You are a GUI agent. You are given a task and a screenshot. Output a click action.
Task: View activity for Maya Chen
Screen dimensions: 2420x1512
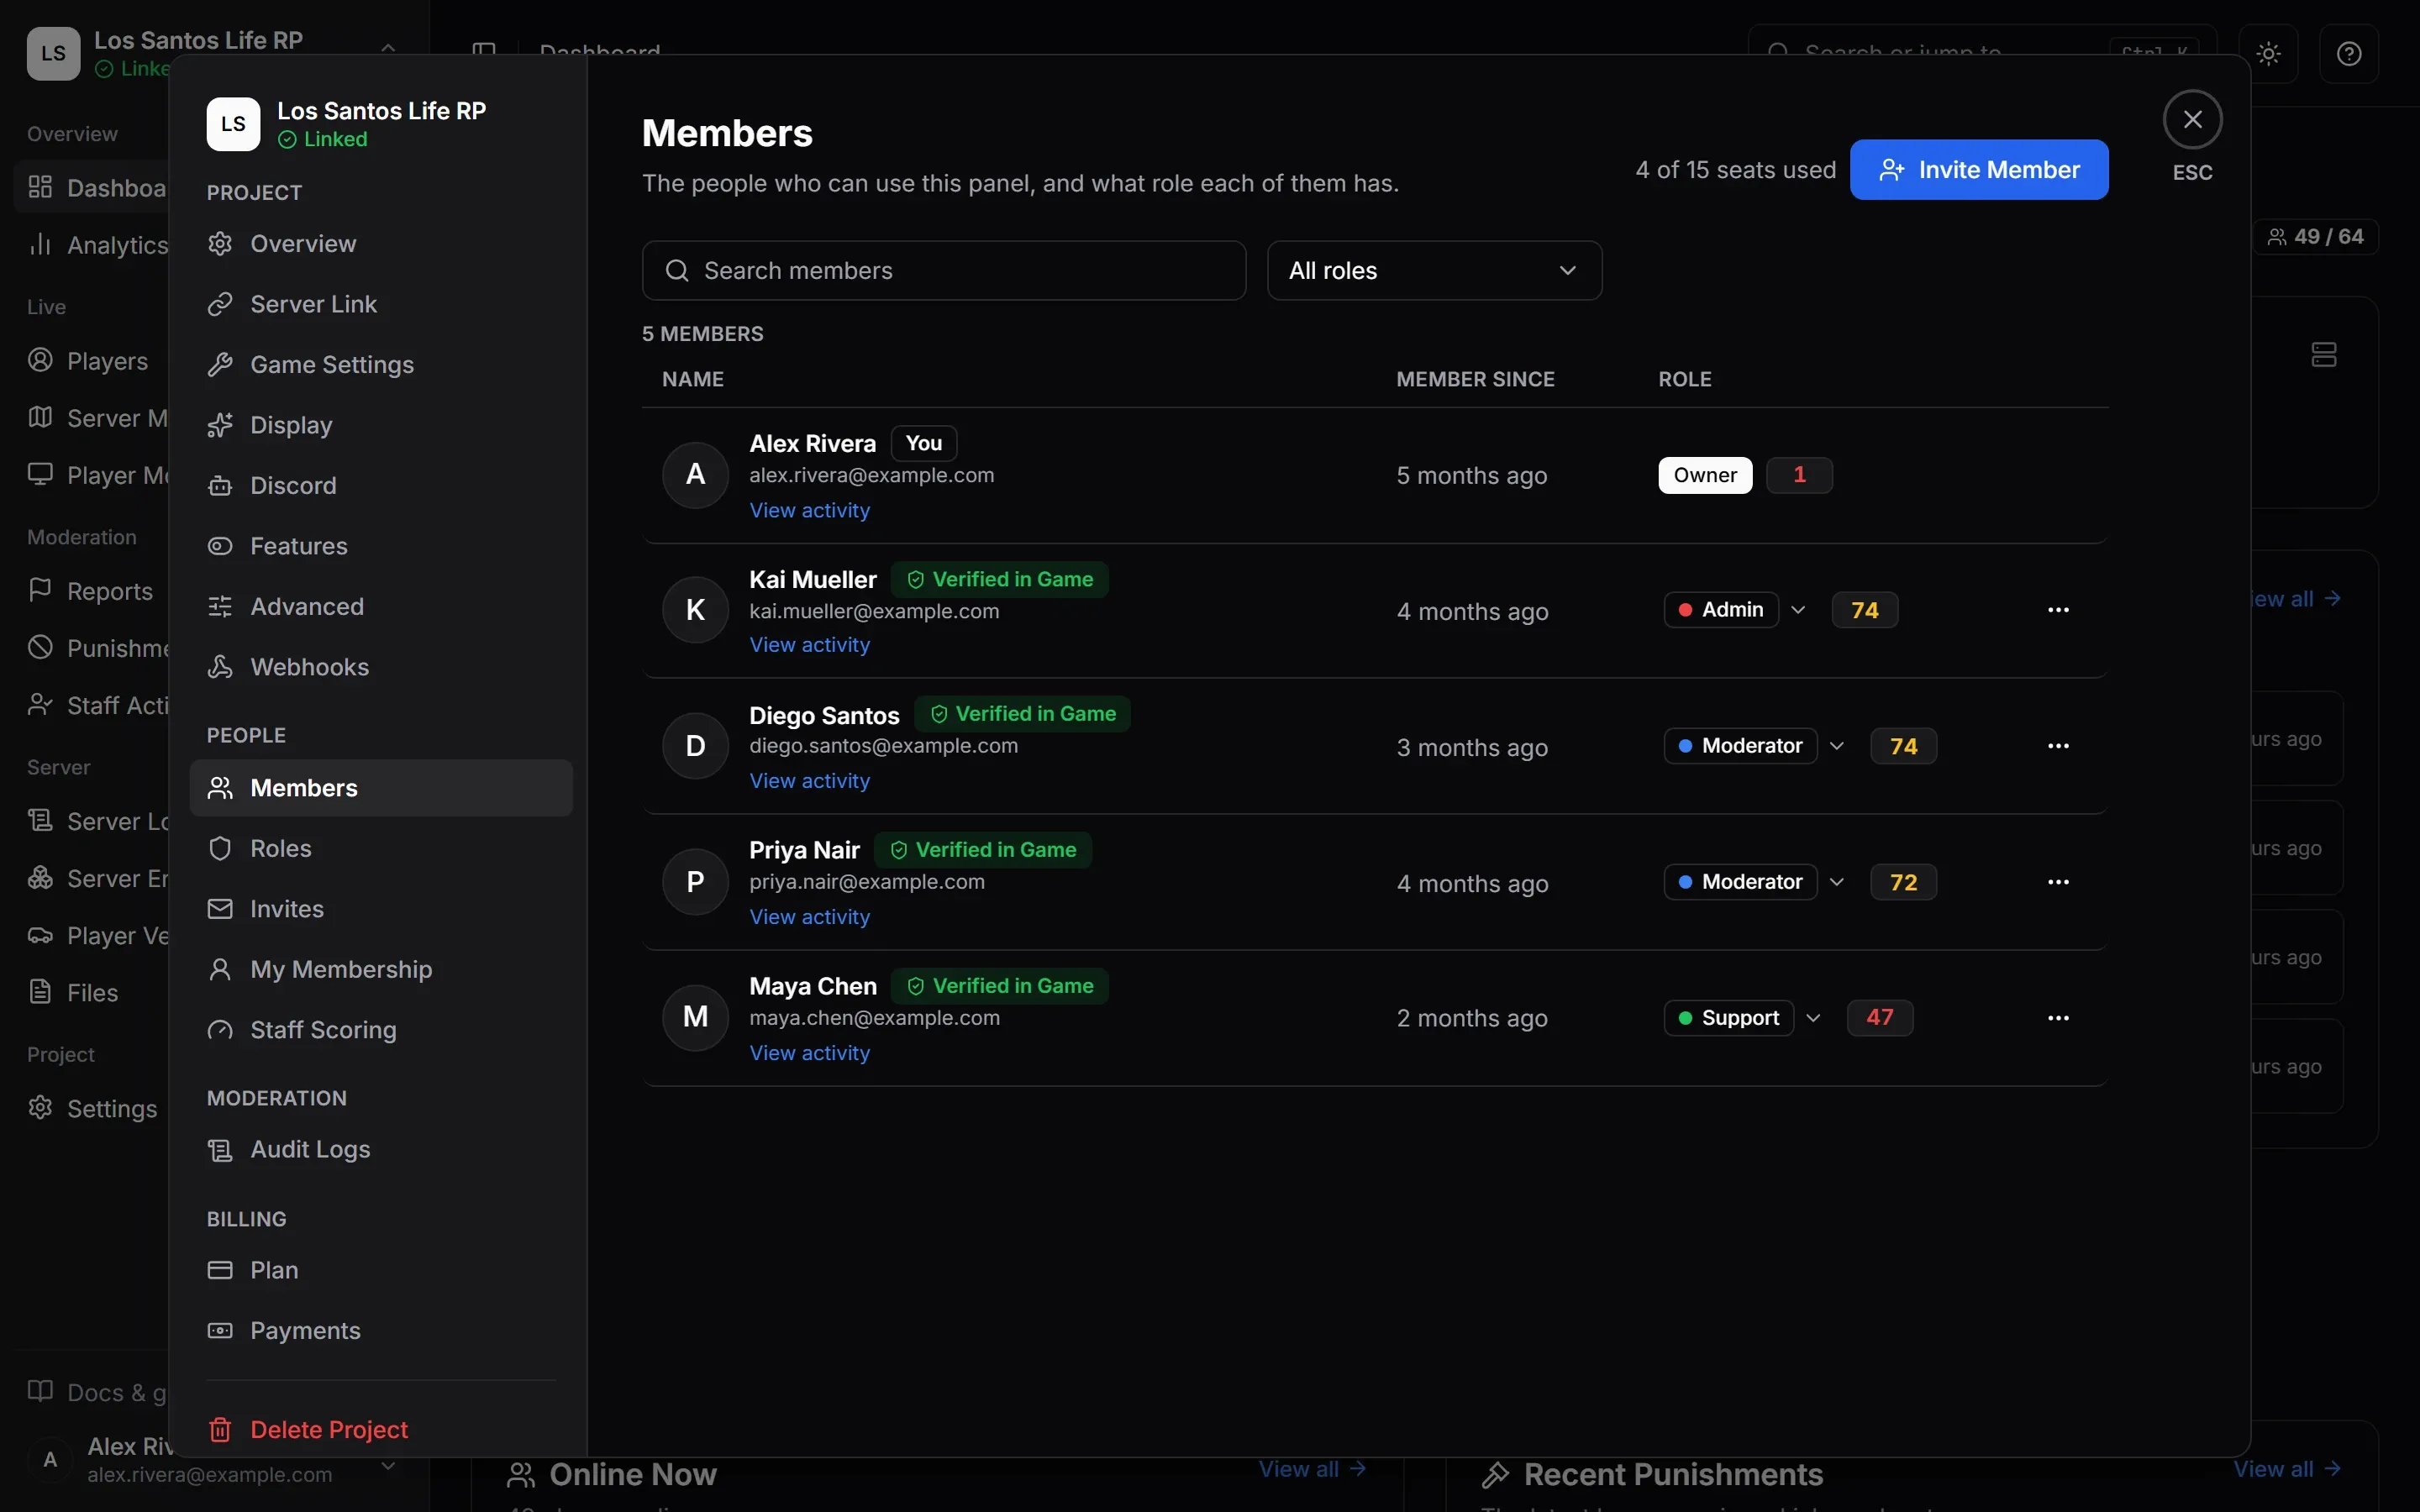[x=810, y=1053]
